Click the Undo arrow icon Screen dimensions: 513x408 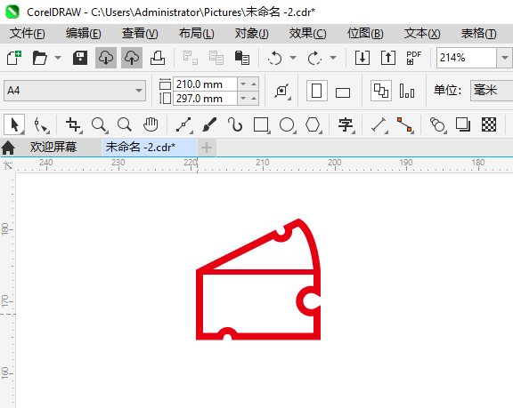(274, 58)
